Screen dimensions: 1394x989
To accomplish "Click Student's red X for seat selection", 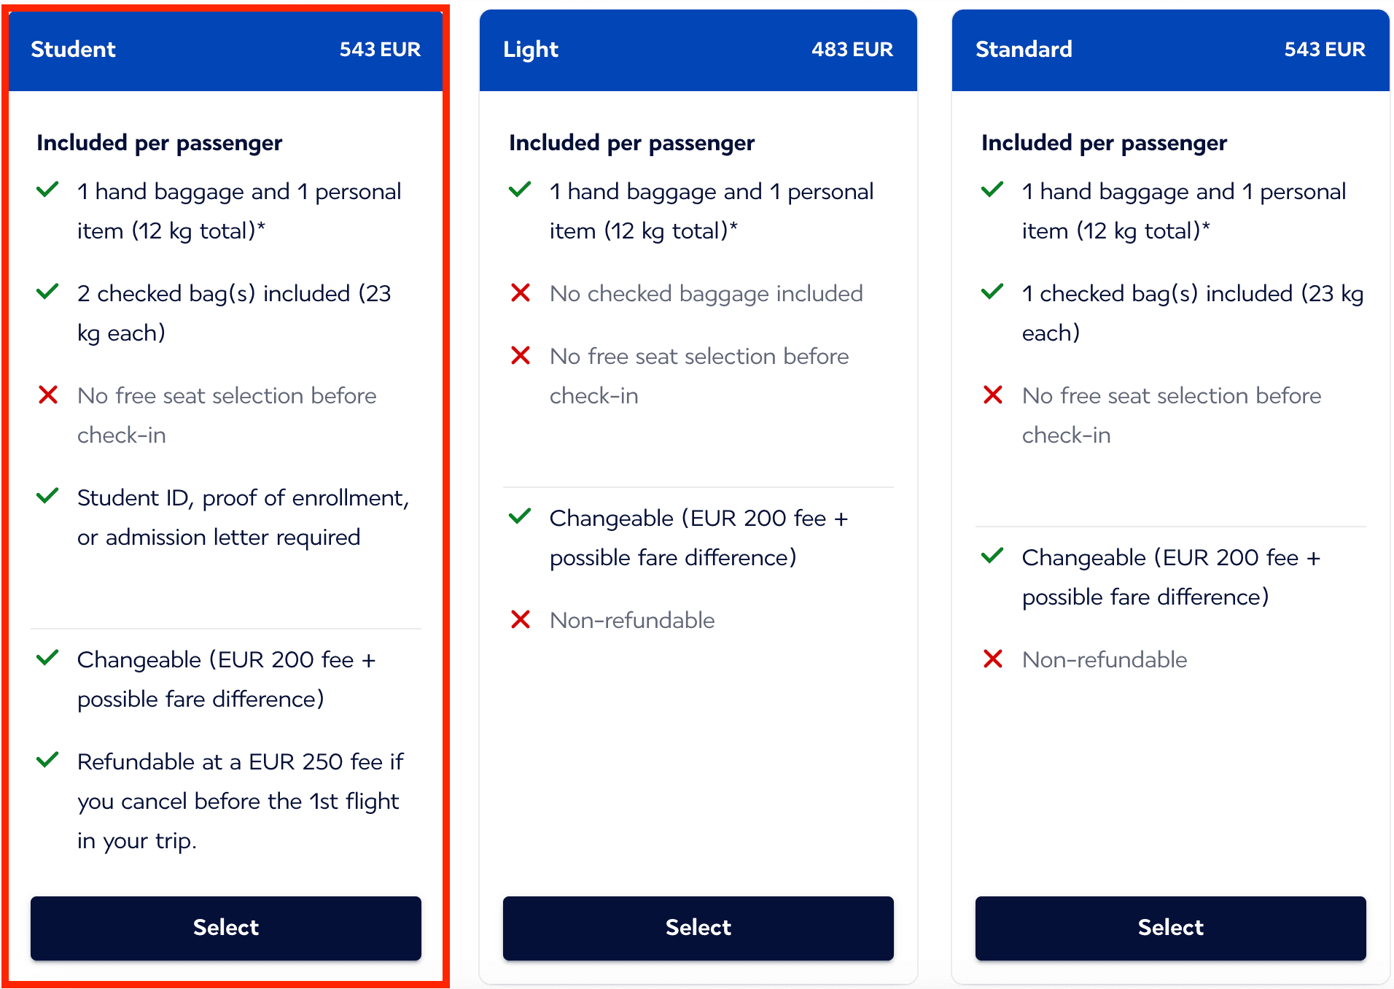I will tap(48, 395).
